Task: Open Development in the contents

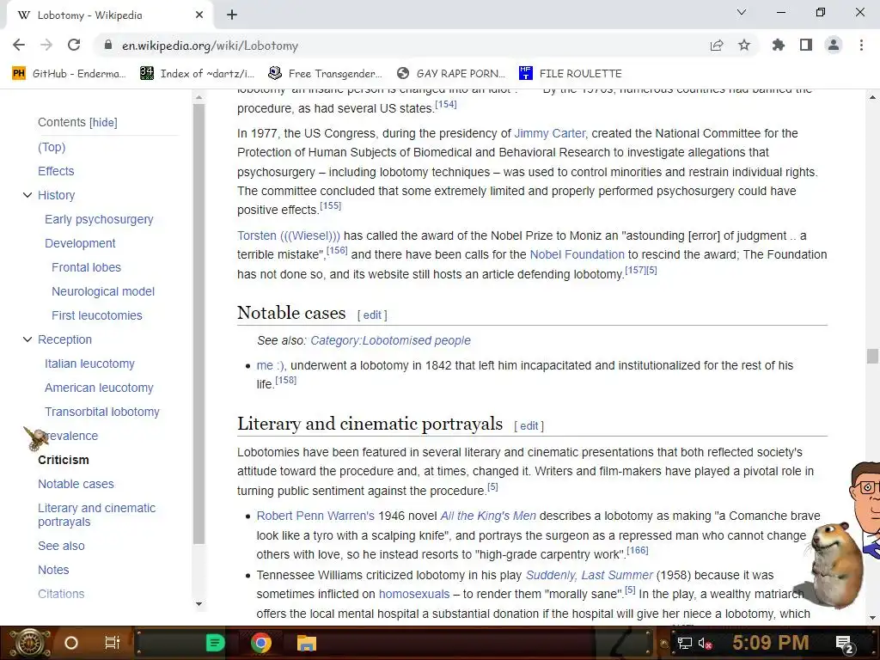Action: pos(80,243)
